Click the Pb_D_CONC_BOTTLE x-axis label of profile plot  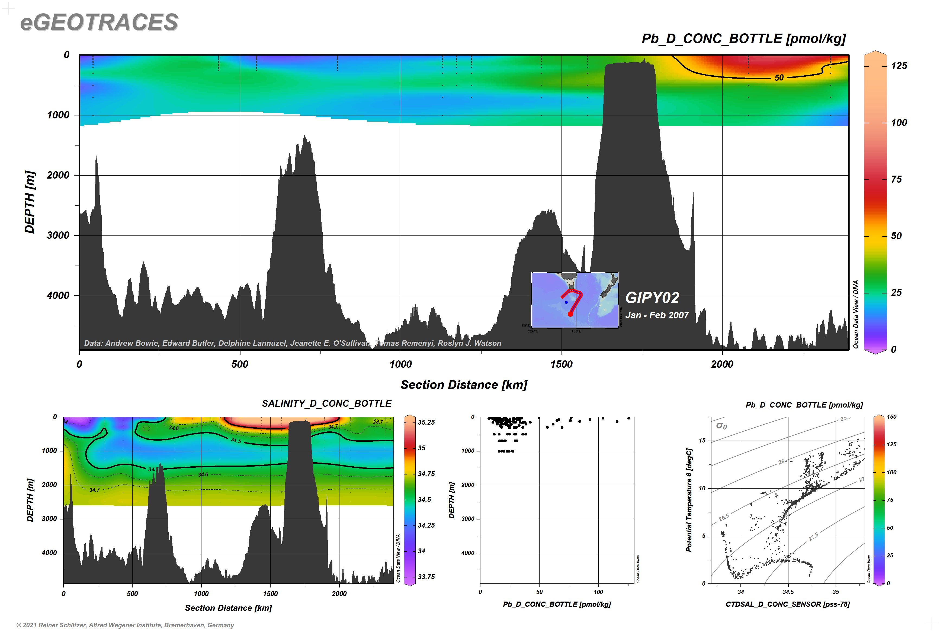[x=557, y=604]
